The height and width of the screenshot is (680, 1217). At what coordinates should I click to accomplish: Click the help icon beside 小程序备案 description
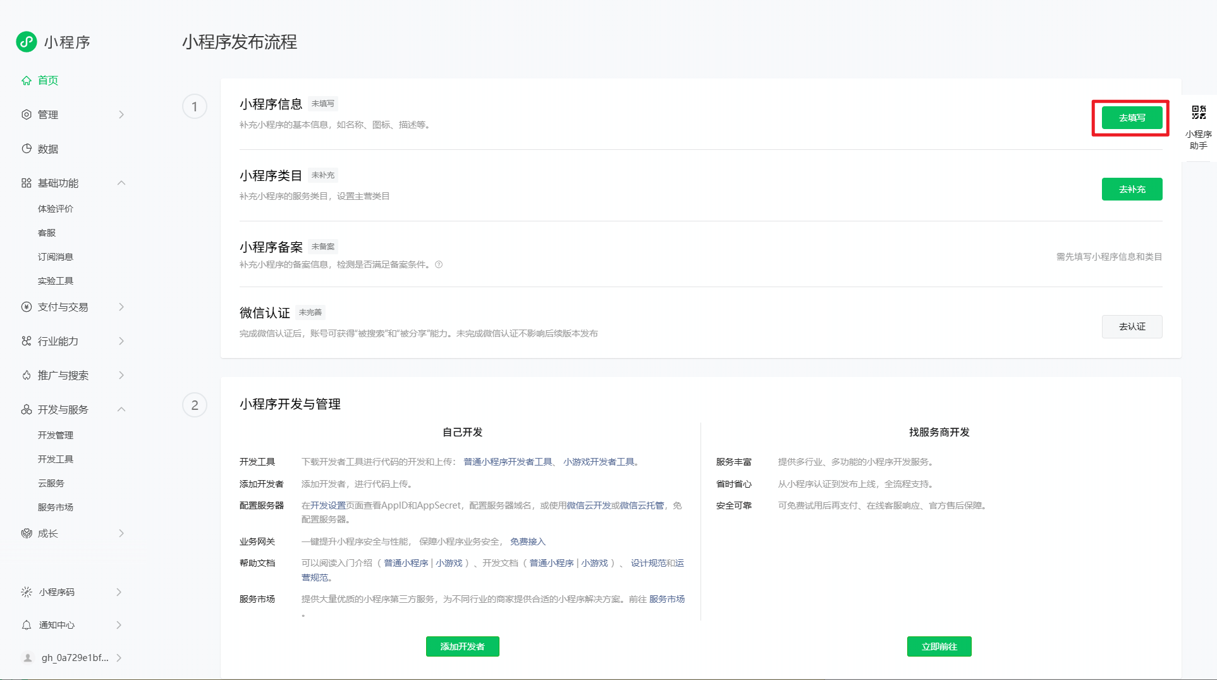coord(439,264)
